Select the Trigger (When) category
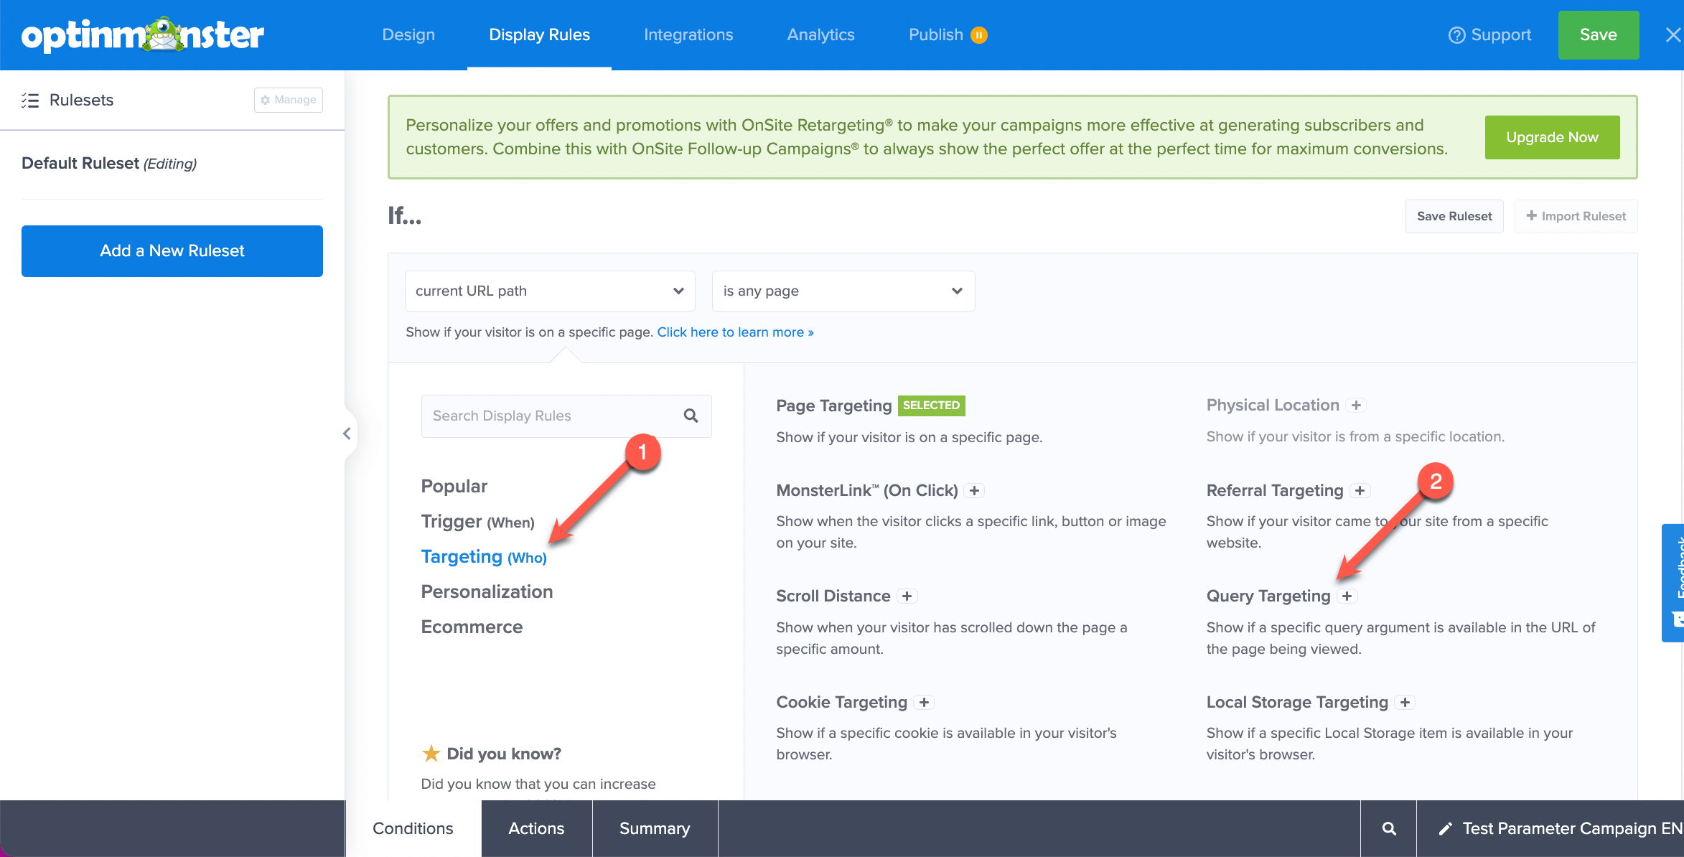Image resolution: width=1684 pixels, height=857 pixels. point(477,522)
